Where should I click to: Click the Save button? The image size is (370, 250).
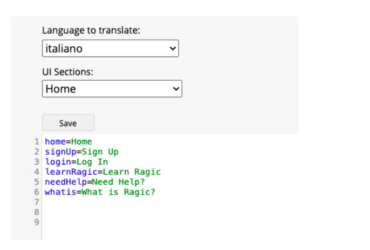point(68,123)
